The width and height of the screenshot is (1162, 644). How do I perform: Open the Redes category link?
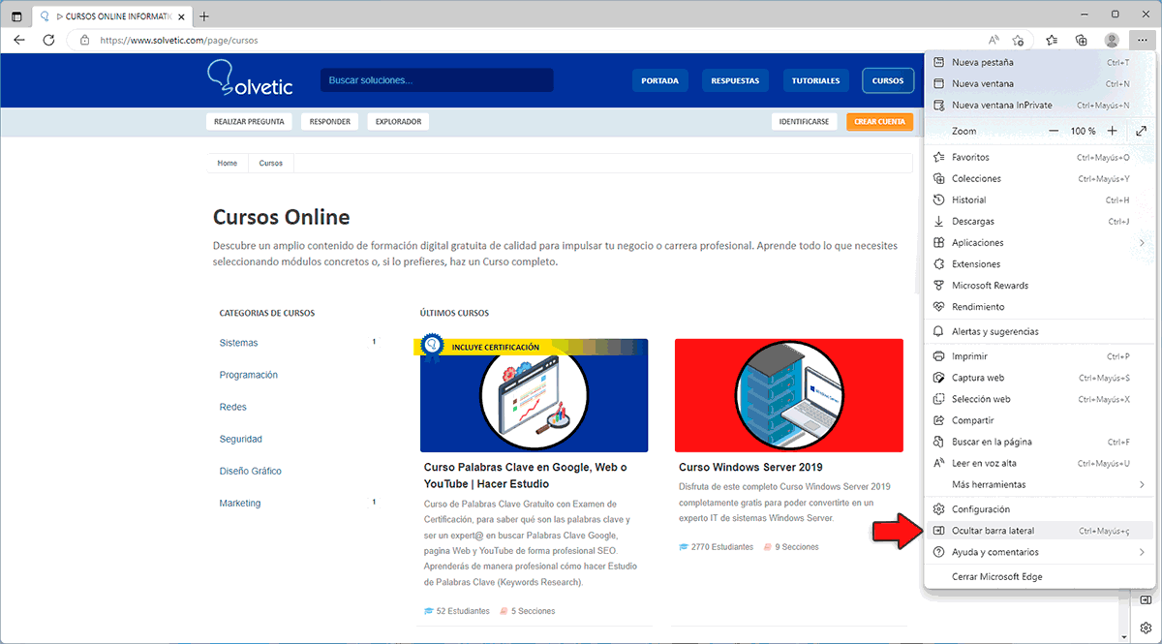(x=233, y=407)
